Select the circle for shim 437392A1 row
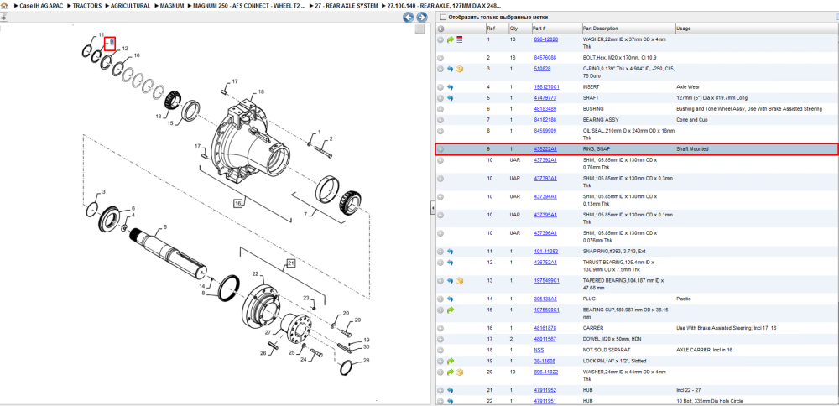The height and width of the screenshot is (406, 839). point(440,160)
